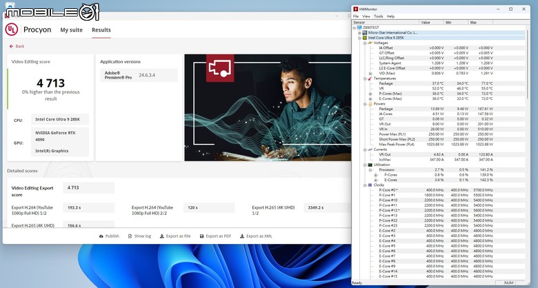Screen dimensions: 538x288
Task: Click the Publish cloud icon
Action: 101,236
